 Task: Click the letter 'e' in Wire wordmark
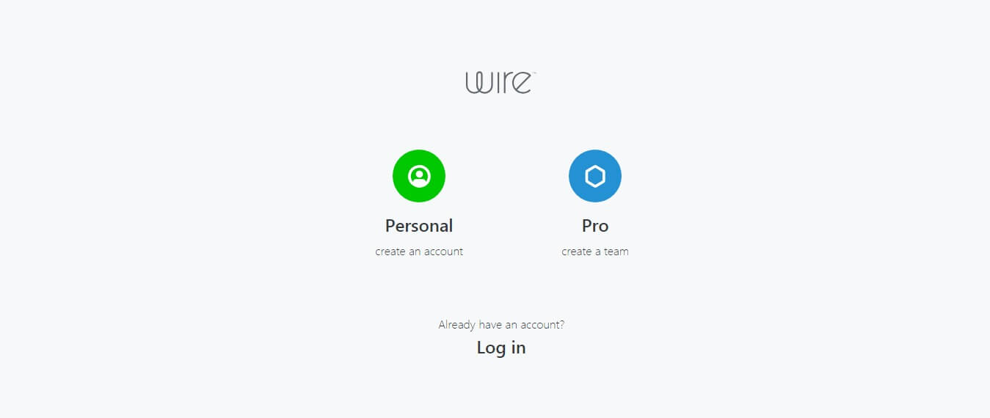click(x=522, y=84)
